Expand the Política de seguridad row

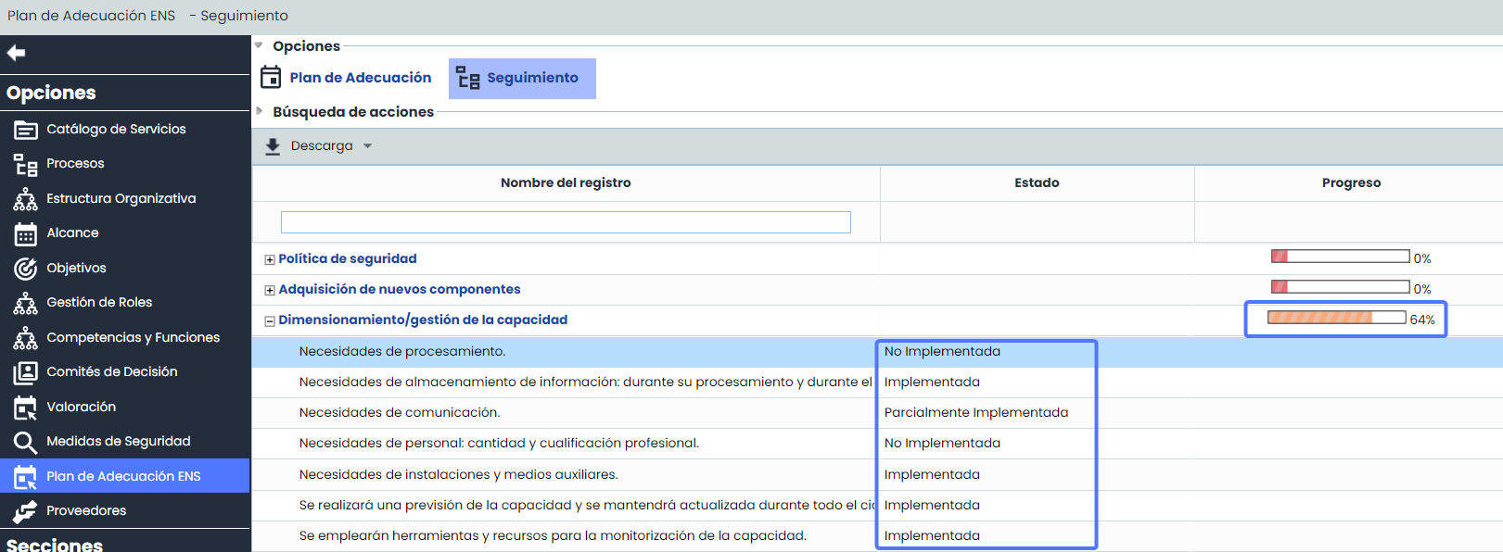[270, 259]
